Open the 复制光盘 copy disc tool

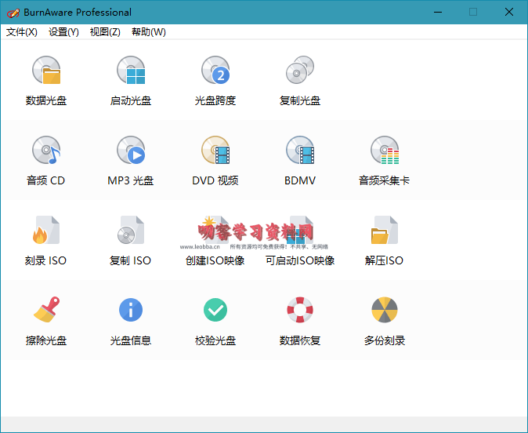click(300, 71)
